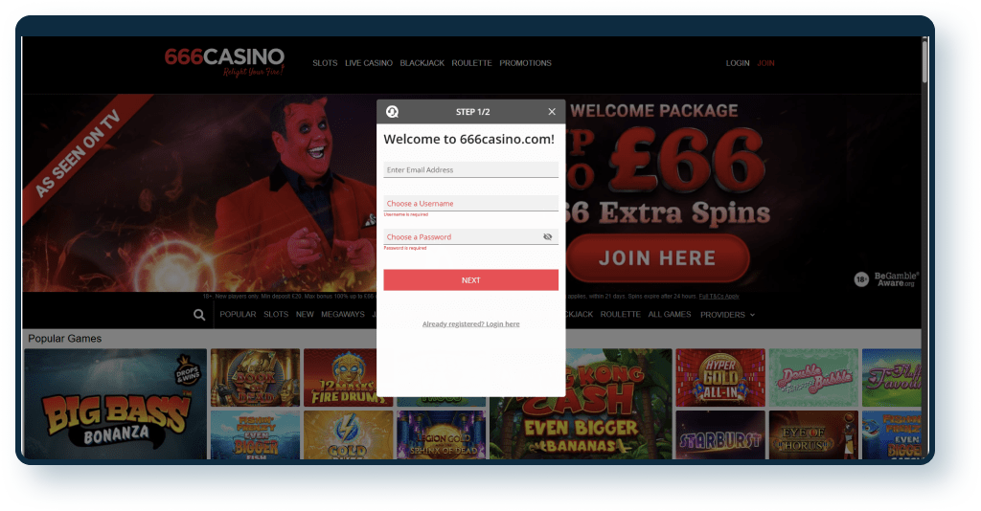Open the game search magnifier icon

pos(199,315)
